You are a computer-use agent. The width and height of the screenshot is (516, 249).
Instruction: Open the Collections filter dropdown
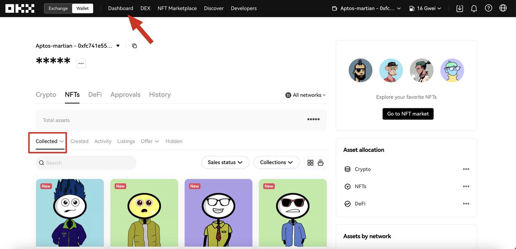click(276, 162)
